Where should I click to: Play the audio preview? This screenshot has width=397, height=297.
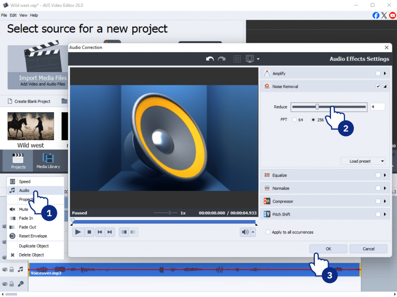click(78, 232)
